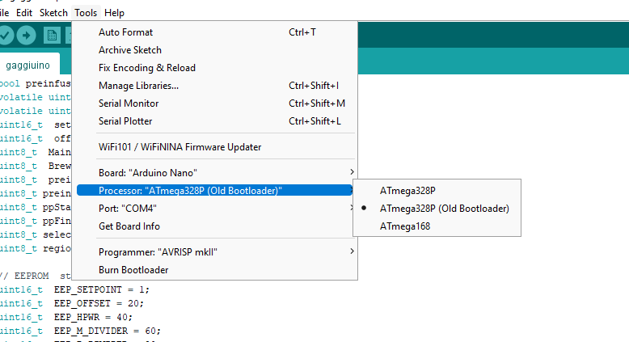Screen dimensions: 629x342
Task: Select Get Board Info
Action: (x=215, y=226)
